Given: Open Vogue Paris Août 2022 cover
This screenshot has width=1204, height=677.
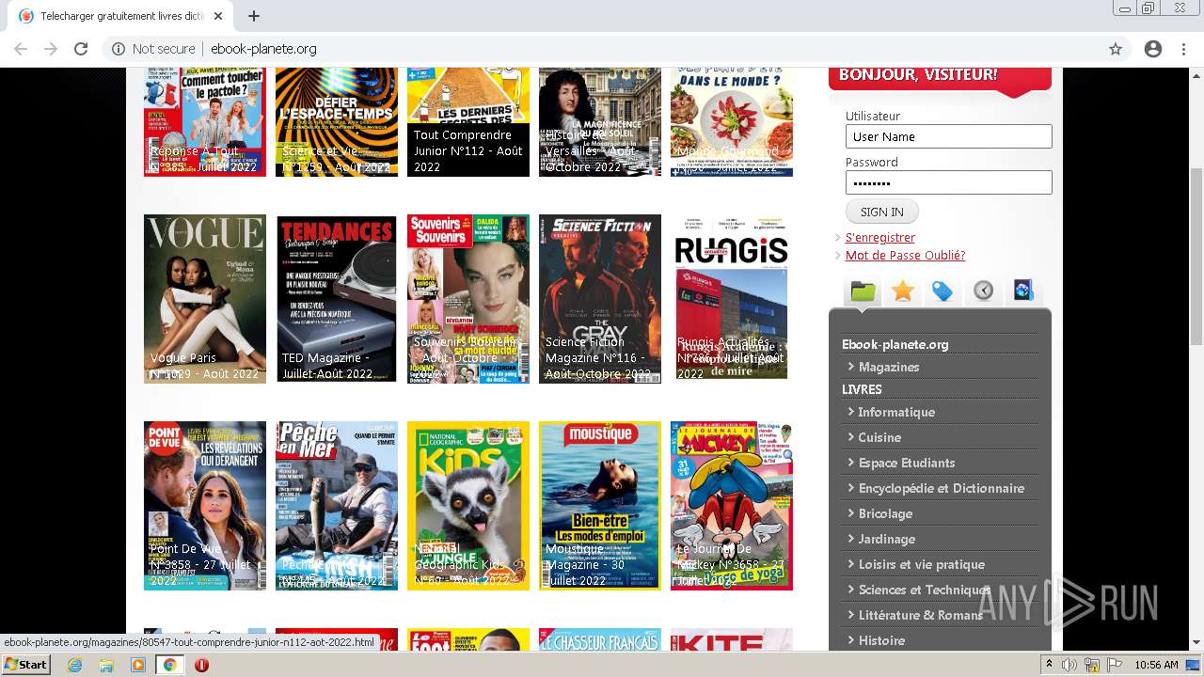Looking at the screenshot, I should pyautogui.click(x=205, y=299).
